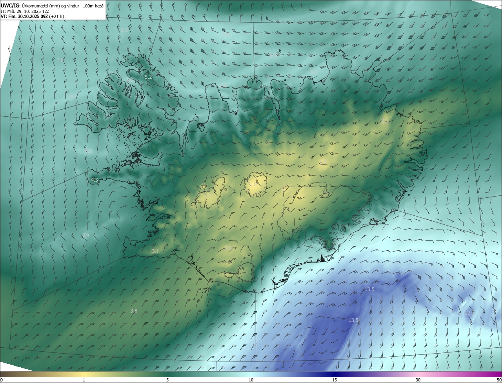Click the upper 13.5 value label southeast of Iceland
Image resolution: width=502 pixels, height=383 pixels.
coord(369,289)
